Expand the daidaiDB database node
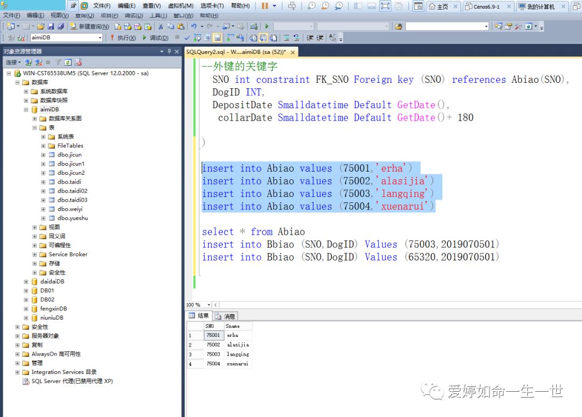582x417 pixels. 26,282
